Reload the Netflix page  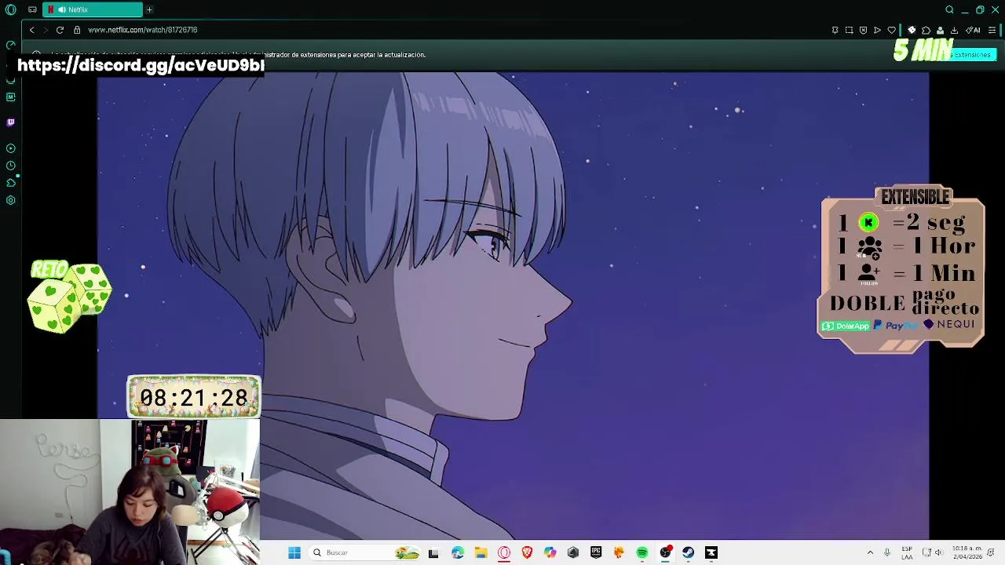click(x=60, y=30)
